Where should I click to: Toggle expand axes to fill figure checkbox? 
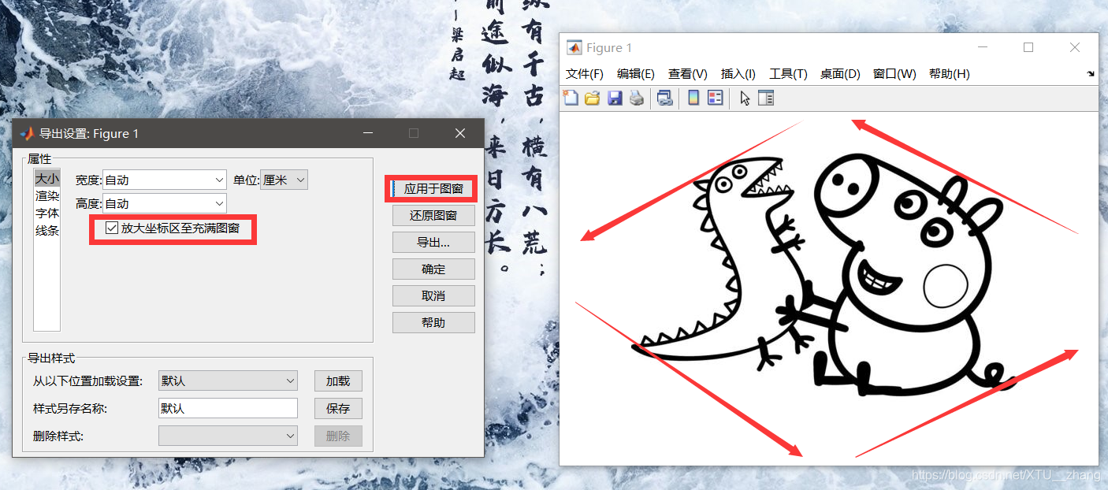click(x=111, y=228)
